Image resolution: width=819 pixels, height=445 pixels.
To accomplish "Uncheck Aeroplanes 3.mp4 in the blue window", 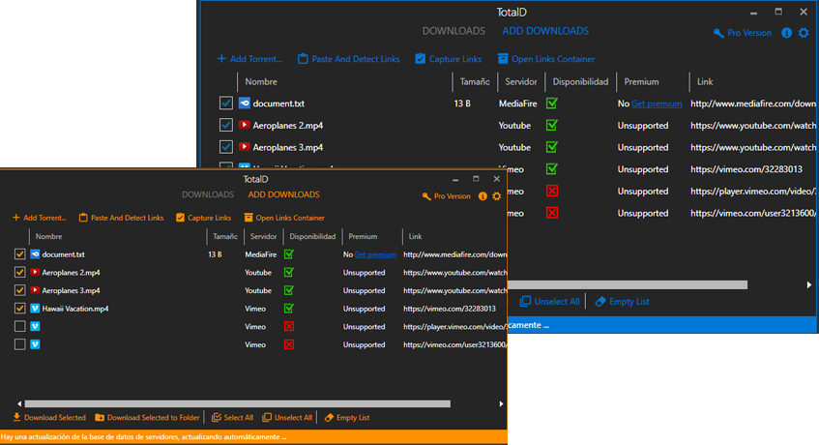I will (226, 147).
